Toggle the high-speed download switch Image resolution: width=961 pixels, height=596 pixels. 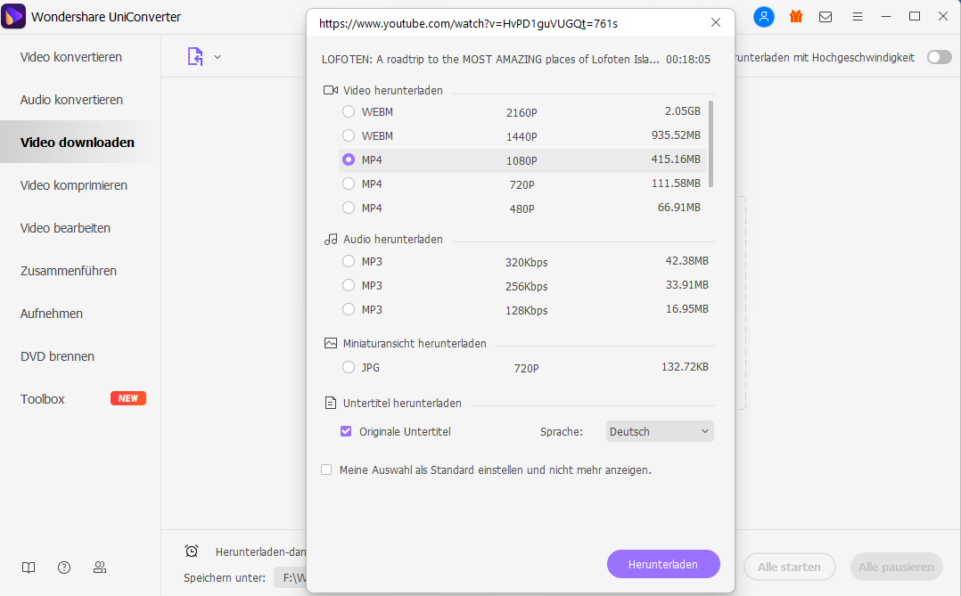click(939, 57)
